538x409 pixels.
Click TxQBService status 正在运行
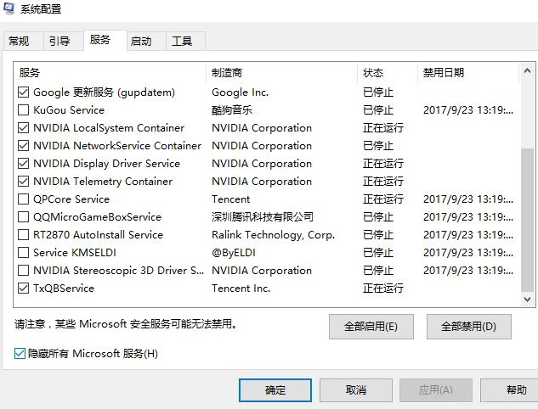point(383,288)
